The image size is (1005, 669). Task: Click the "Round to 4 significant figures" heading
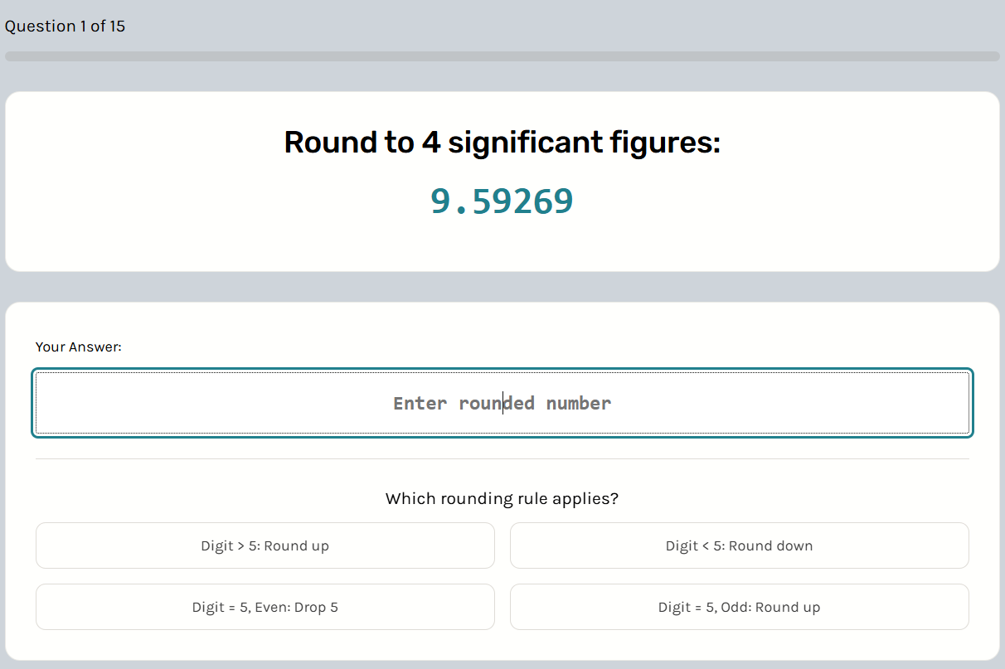pyautogui.click(x=502, y=142)
